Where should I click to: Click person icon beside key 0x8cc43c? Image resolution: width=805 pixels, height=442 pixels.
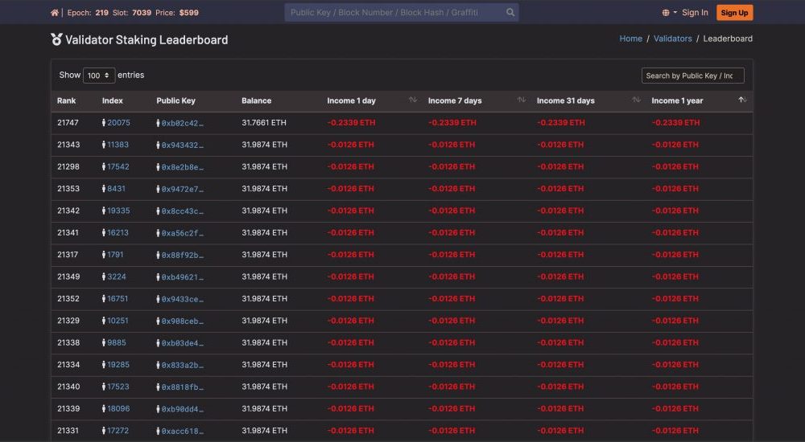pos(158,211)
